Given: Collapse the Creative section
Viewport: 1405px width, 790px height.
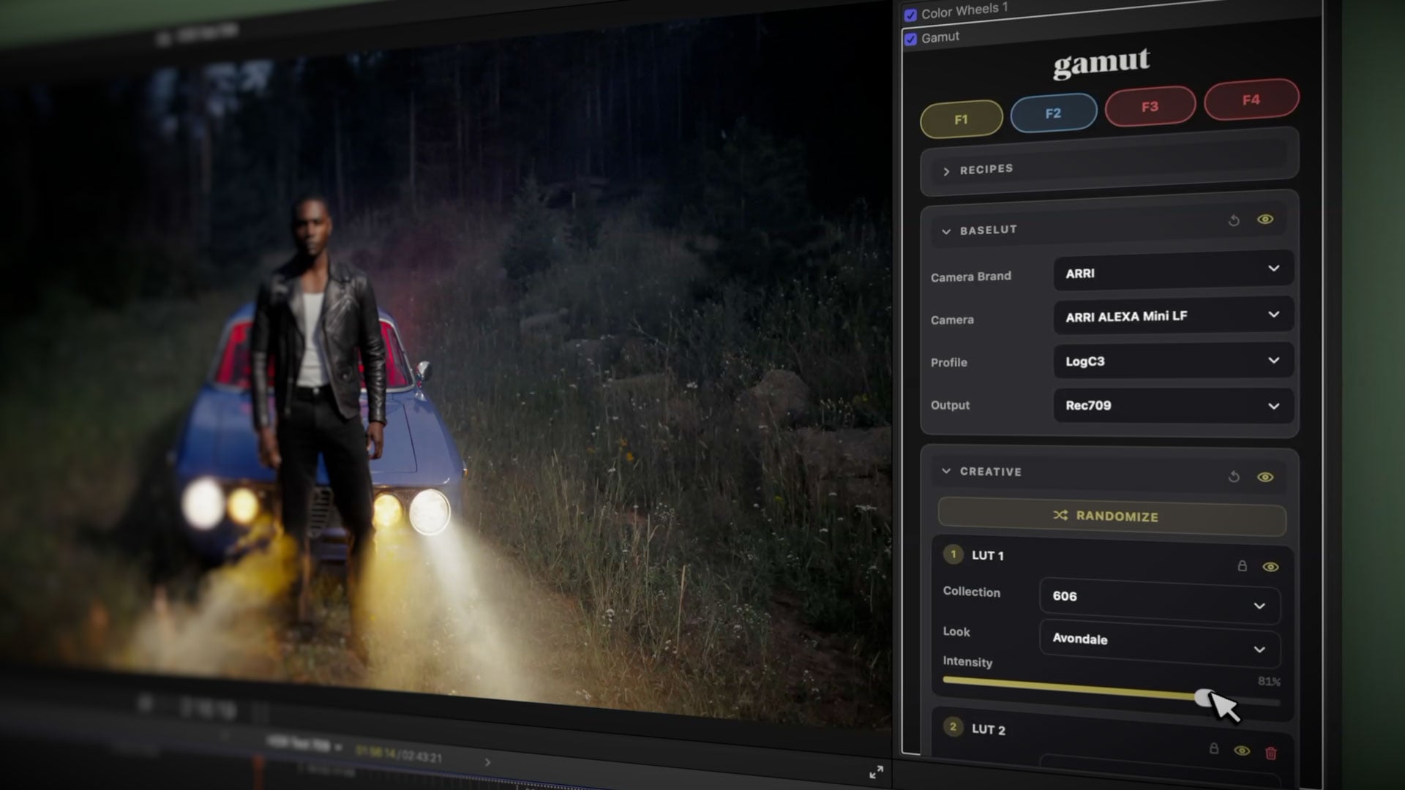Looking at the screenshot, I should 946,471.
